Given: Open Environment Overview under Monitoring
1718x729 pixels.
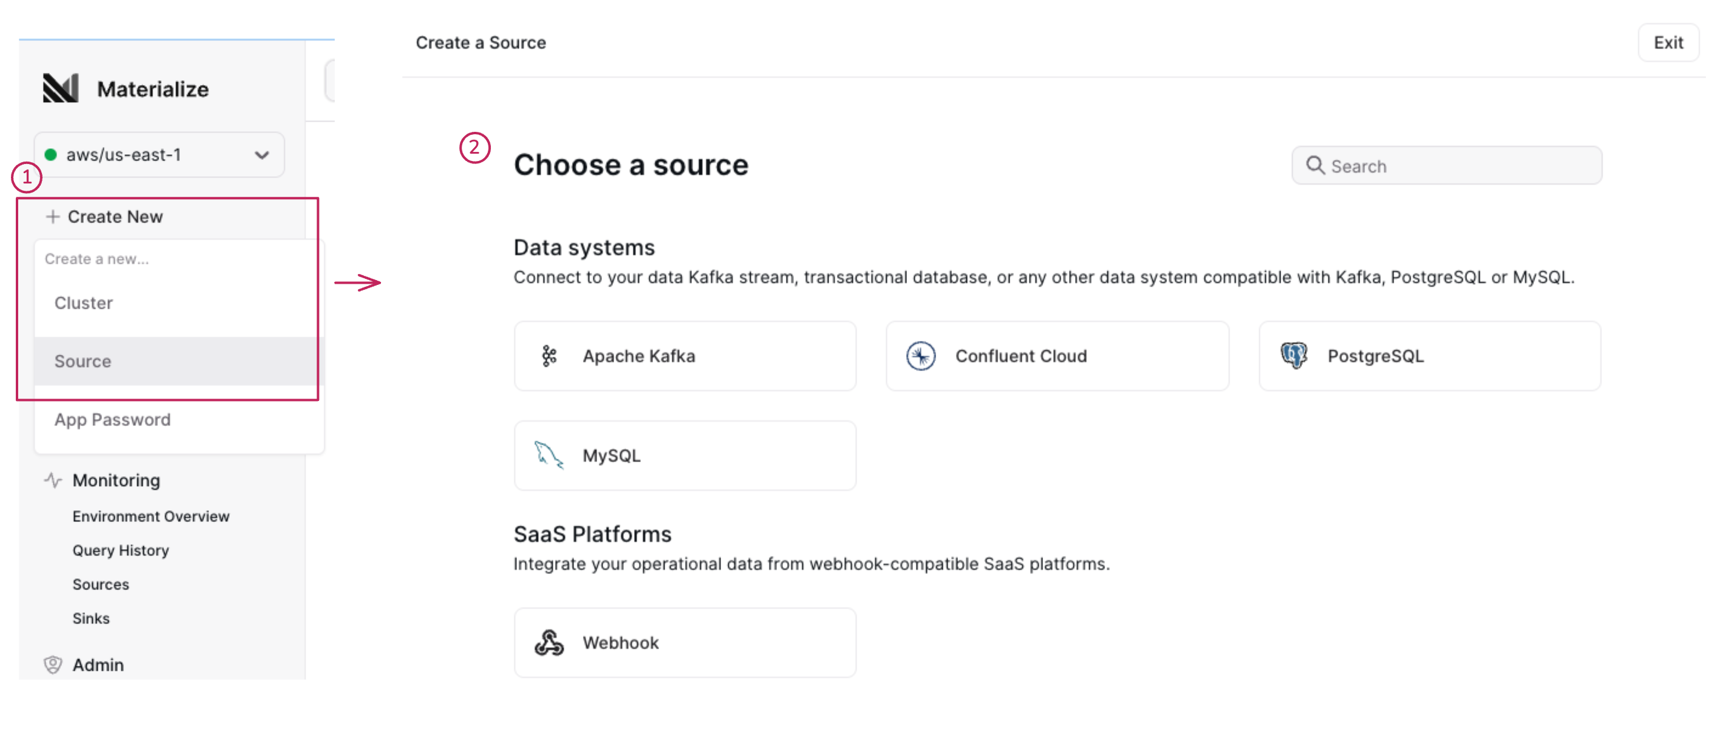Looking at the screenshot, I should point(150,516).
